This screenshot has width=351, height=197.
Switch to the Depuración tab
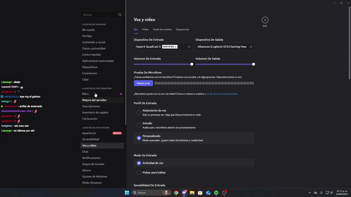tap(182, 30)
